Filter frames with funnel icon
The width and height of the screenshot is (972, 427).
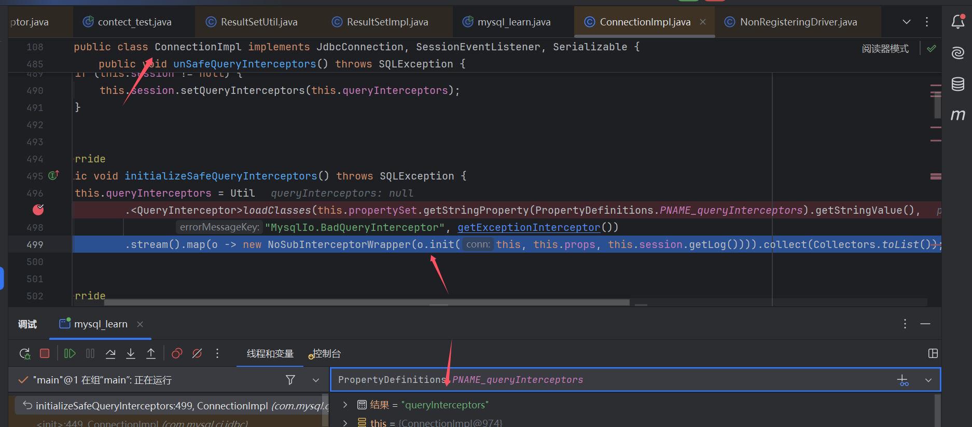tap(290, 380)
